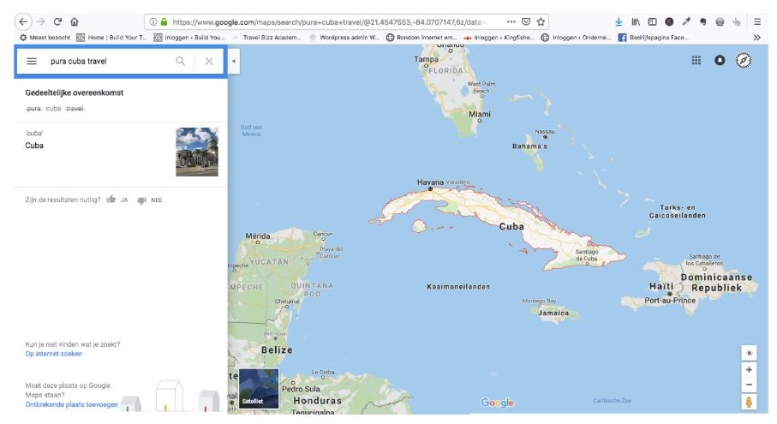Click thumbs up JA feedback

117,200
